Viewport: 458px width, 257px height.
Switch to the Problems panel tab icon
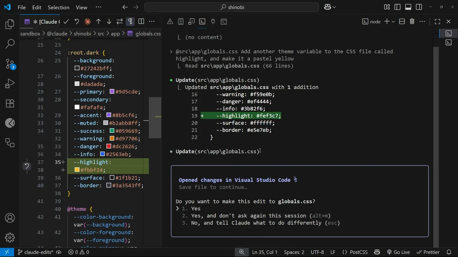pyautogui.click(x=170, y=21)
